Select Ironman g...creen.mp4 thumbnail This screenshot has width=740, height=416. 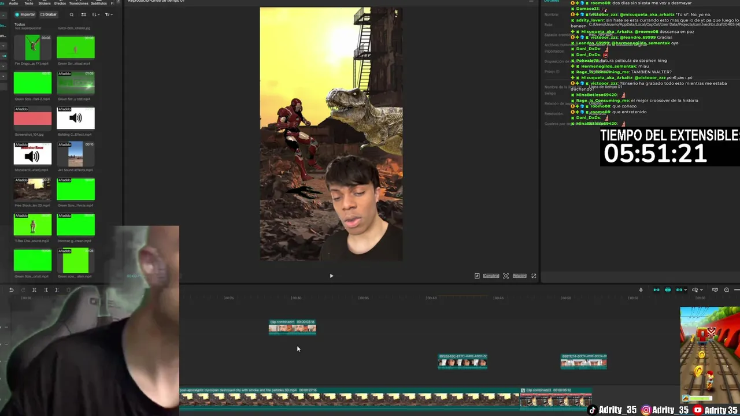[76, 225]
